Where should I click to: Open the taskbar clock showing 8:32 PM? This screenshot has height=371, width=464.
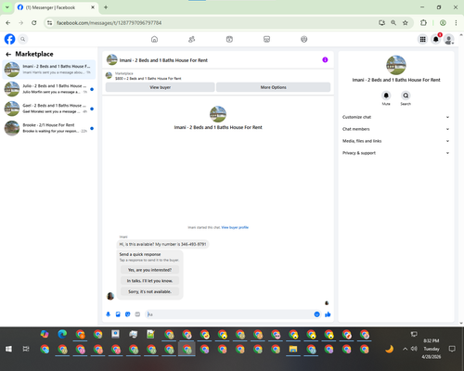coord(432,349)
